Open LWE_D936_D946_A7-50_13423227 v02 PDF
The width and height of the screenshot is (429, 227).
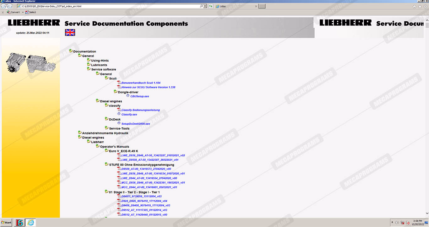click(153, 155)
